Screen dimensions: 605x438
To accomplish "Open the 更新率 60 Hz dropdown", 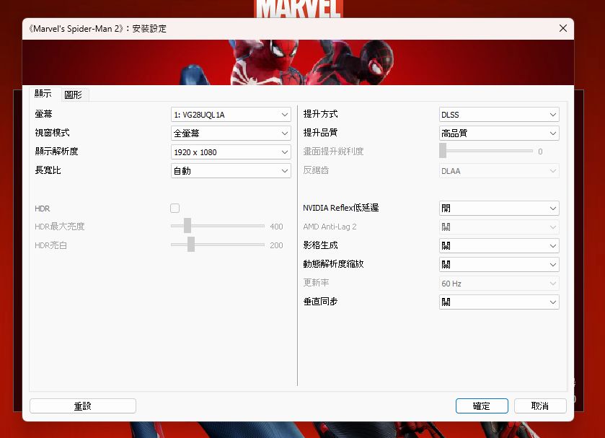I will 499,284.
